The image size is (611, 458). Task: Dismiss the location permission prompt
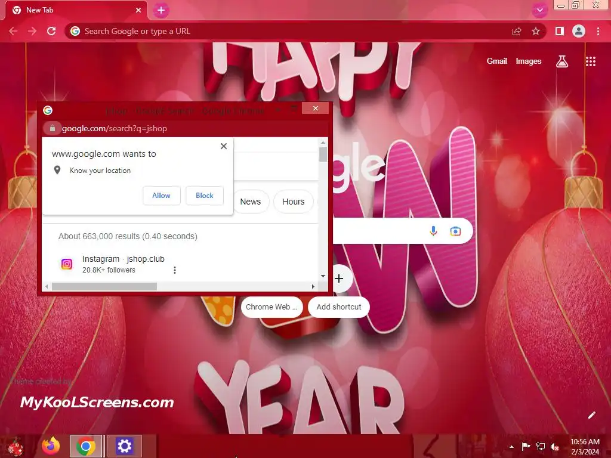point(224,146)
